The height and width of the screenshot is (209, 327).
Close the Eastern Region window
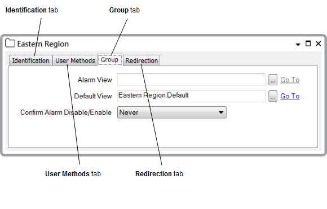point(318,43)
